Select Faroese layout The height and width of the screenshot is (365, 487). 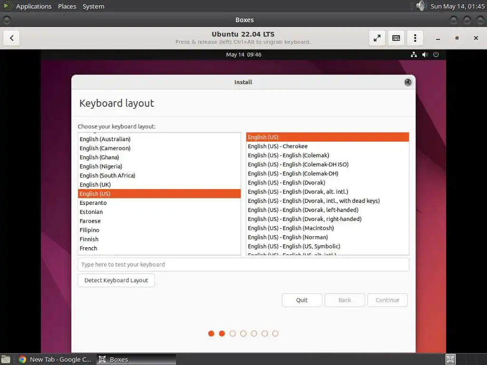pos(159,221)
